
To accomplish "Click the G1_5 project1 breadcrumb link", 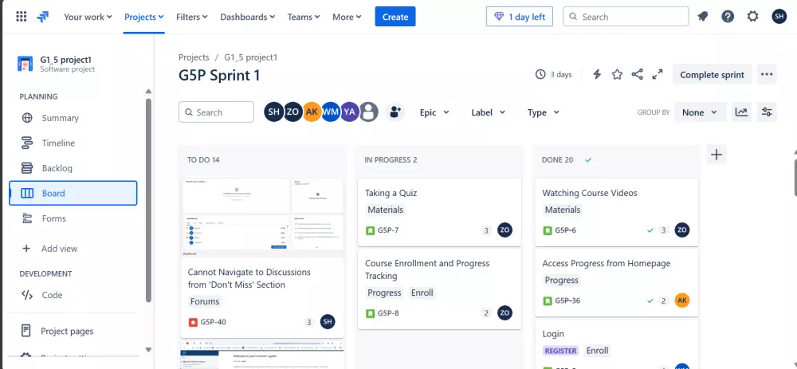I will coord(250,57).
